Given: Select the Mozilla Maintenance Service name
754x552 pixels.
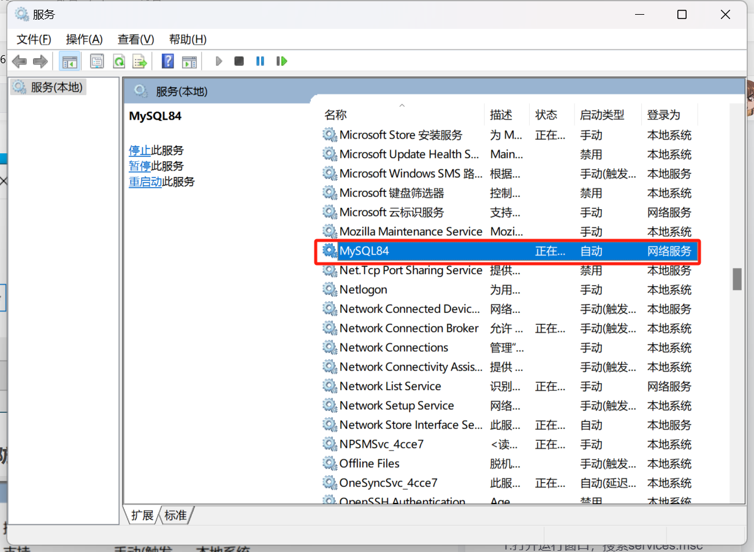Looking at the screenshot, I should tap(411, 232).
